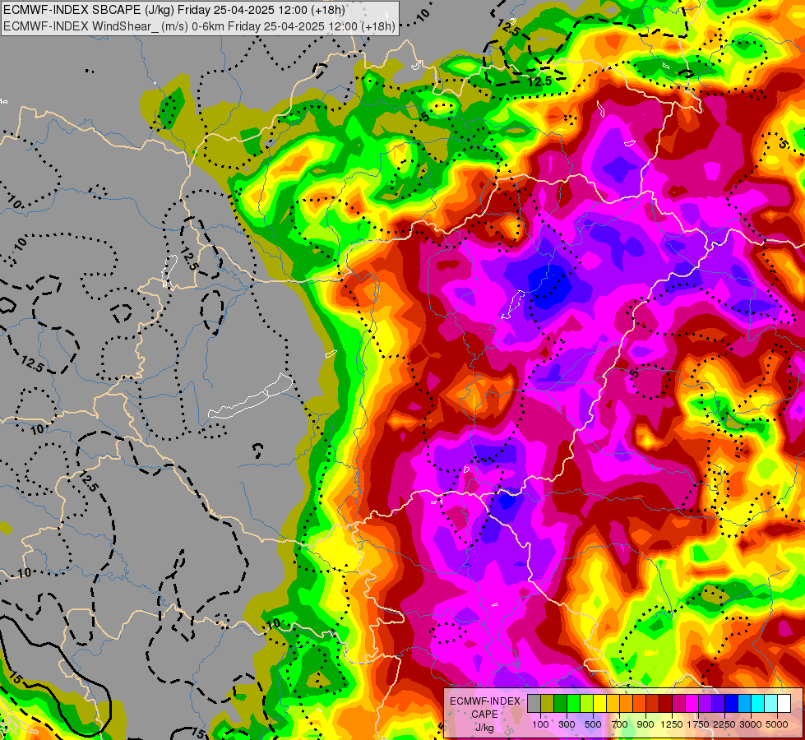Click the 2250 value in the legend scale
This screenshot has width=805, height=740.
coord(724,724)
